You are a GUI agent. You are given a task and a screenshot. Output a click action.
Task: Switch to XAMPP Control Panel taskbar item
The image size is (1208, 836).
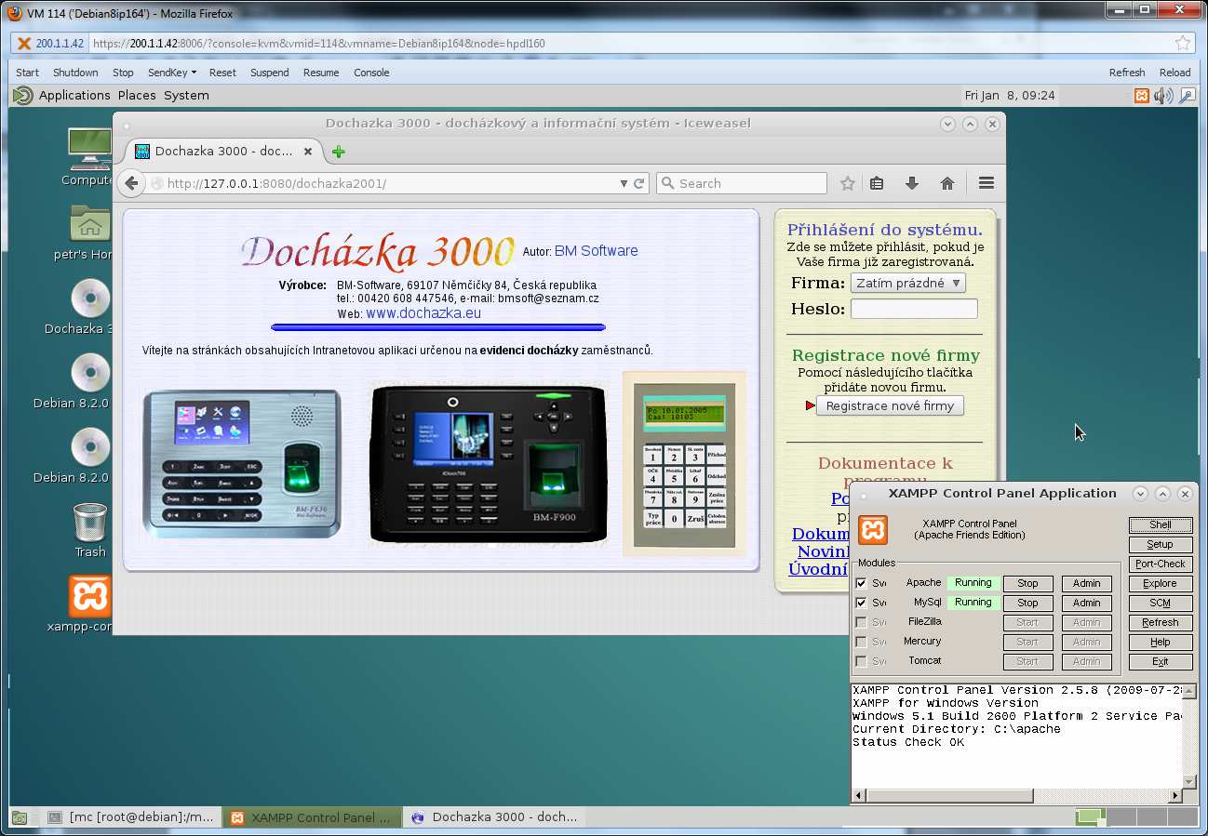[x=312, y=817]
